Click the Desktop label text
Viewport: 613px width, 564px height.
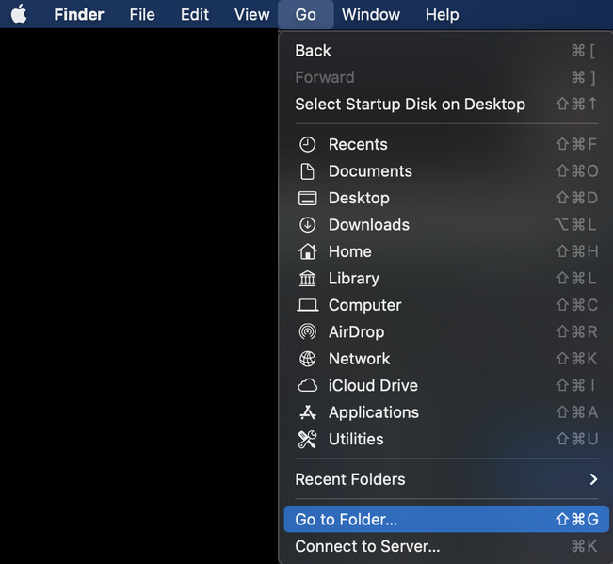click(359, 198)
